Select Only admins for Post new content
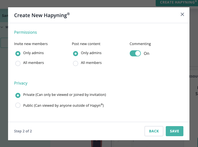The height and width of the screenshot is (147, 198). pos(76,54)
